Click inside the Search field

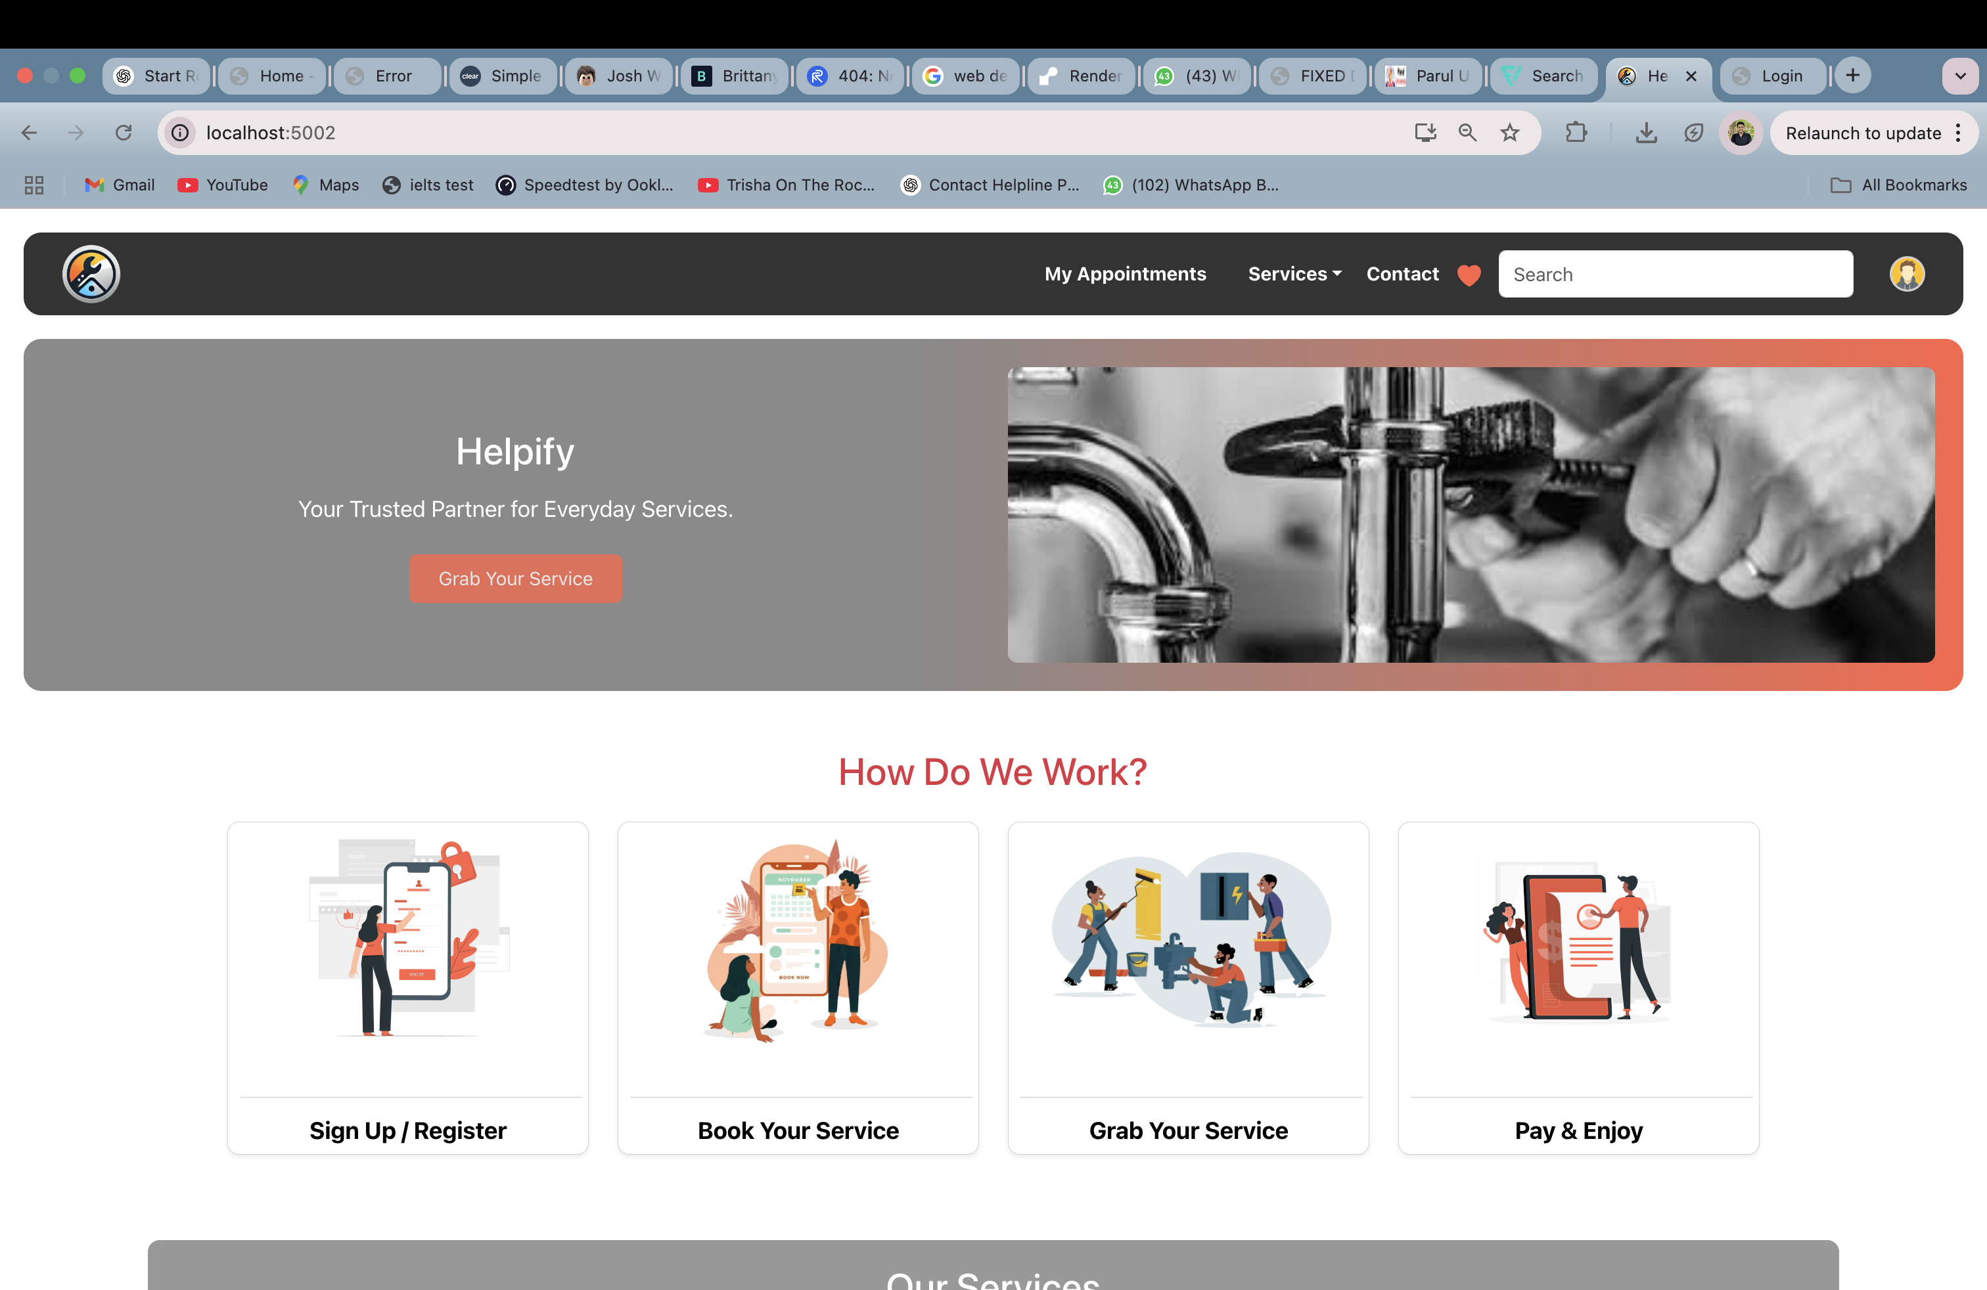(x=1675, y=274)
